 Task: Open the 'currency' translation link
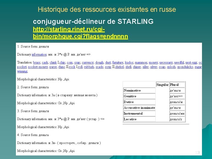88,62
